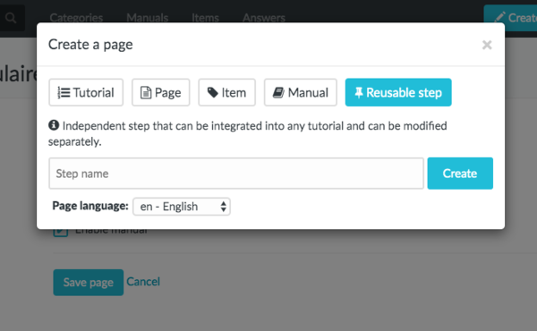Open the Categories menu in background page
This screenshot has width=537, height=331.
pos(76,17)
